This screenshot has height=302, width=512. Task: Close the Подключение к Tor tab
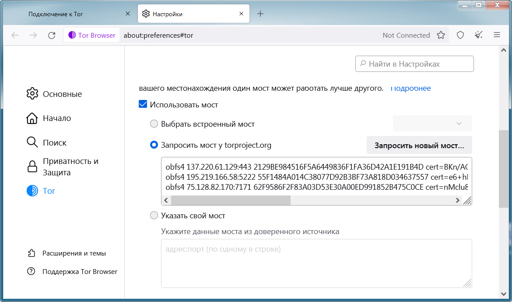pos(128,14)
